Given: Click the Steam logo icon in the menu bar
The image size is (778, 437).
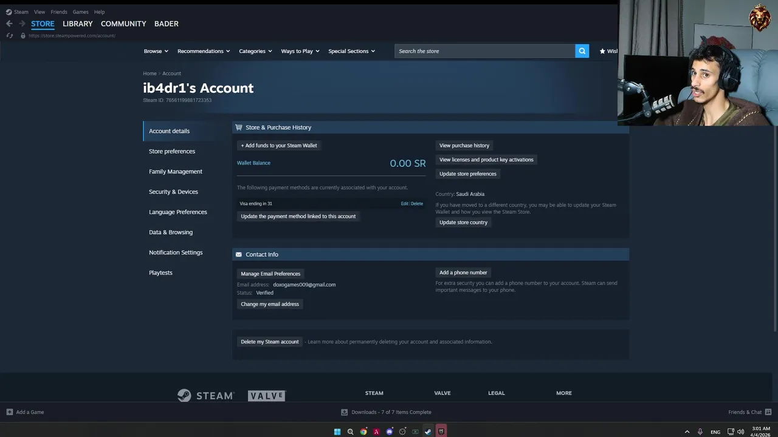Looking at the screenshot, I should tap(9, 12).
